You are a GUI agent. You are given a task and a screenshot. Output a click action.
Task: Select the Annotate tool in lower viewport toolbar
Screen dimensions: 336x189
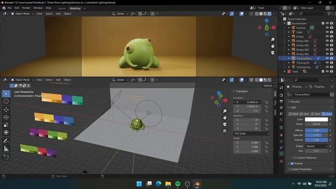6,141
